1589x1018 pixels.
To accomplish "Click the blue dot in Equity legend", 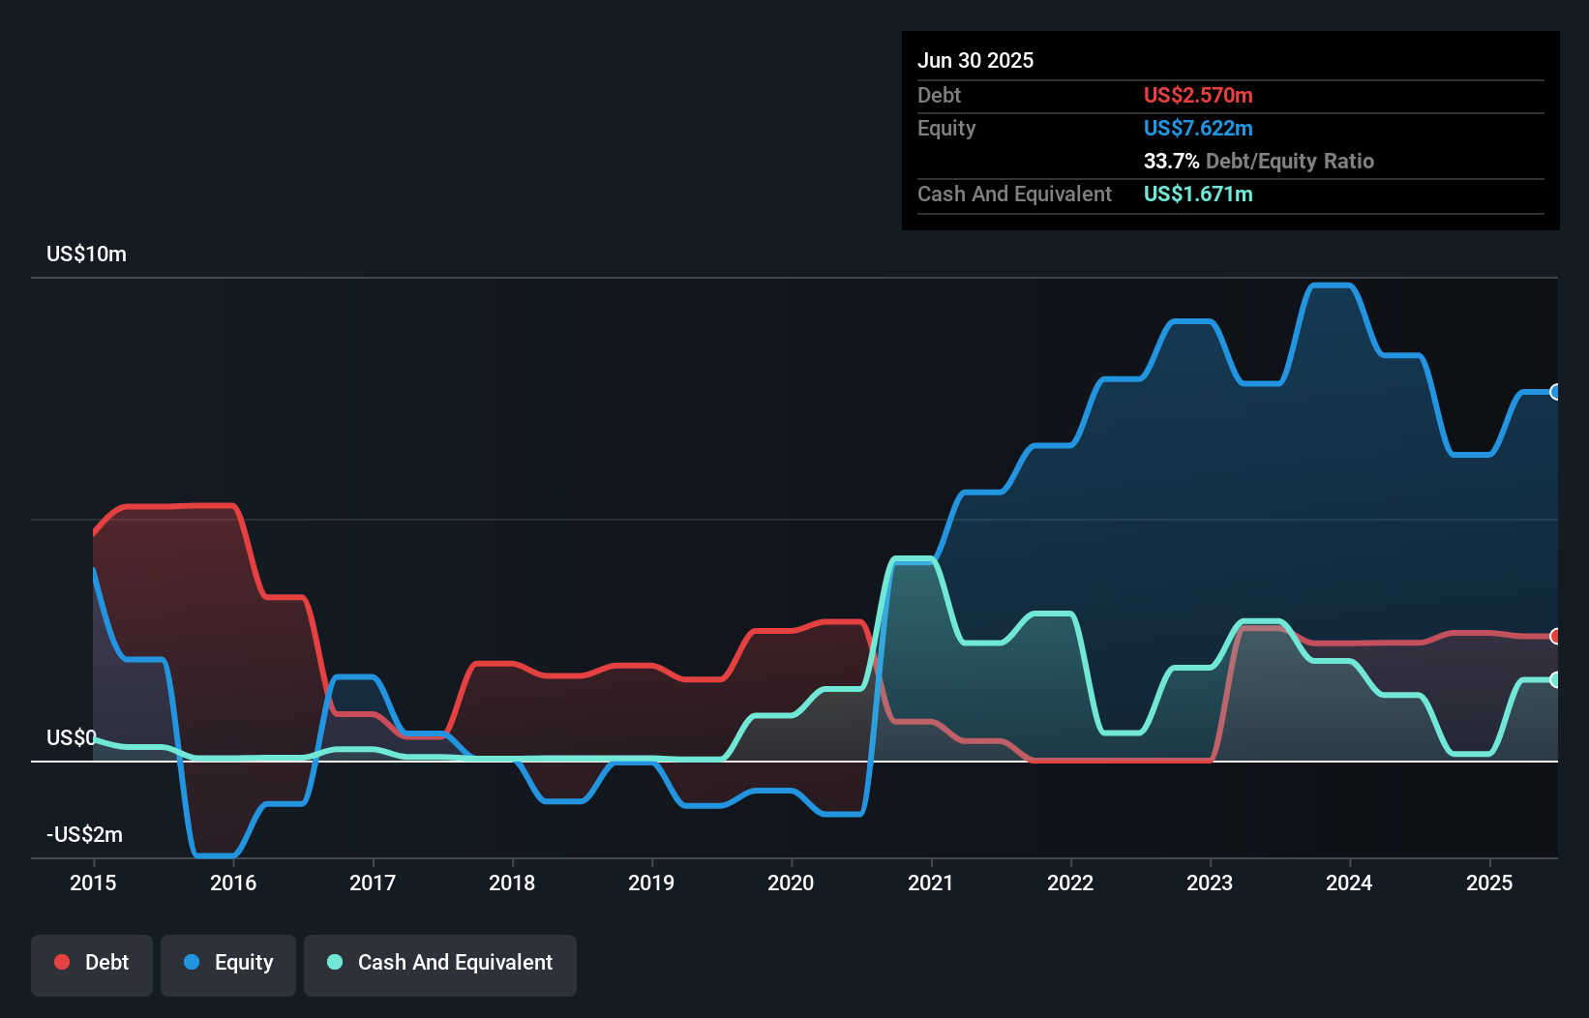I will (192, 962).
